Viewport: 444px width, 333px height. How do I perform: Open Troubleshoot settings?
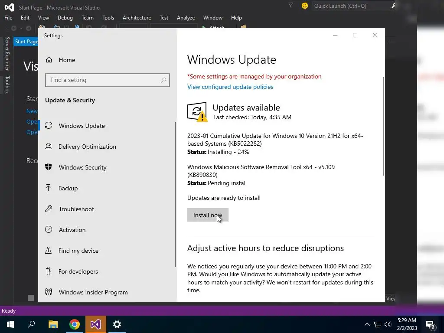point(69,209)
